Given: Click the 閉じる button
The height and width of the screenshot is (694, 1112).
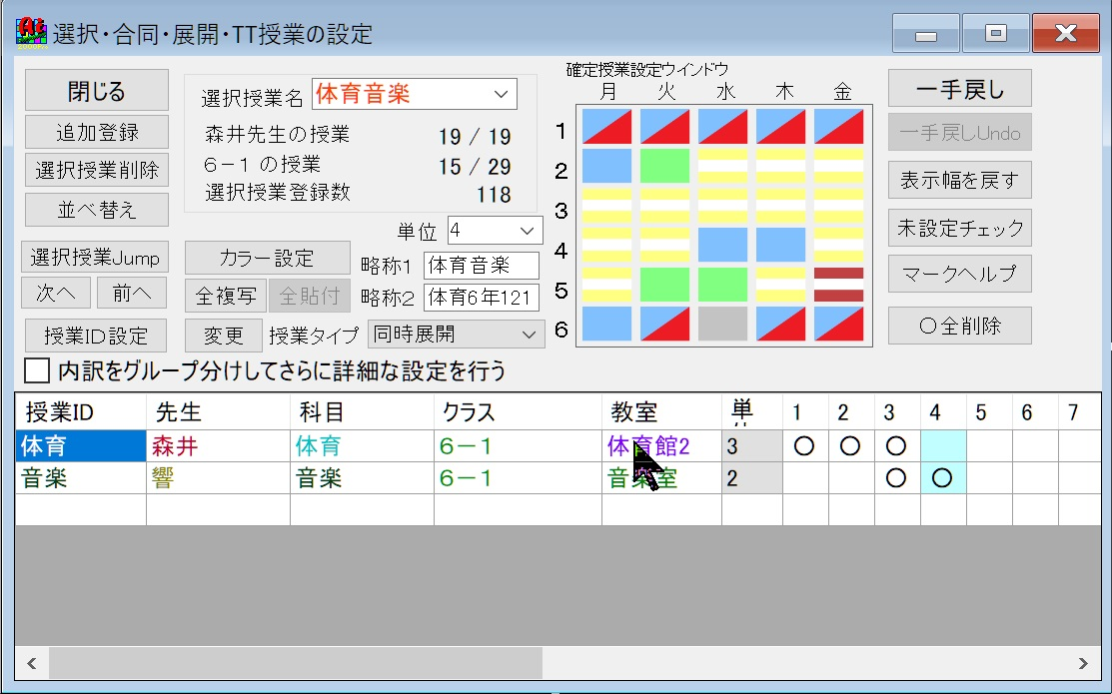Looking at the screenshot, I should point(97,90).
